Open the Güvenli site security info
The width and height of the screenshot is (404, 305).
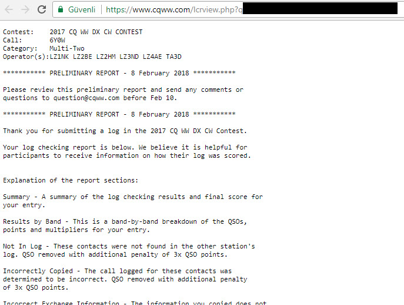click(x=82, y=9)
